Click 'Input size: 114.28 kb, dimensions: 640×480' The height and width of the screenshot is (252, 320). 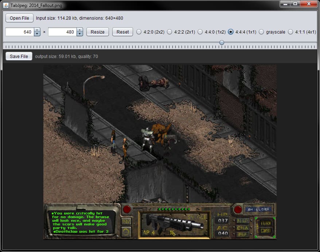point(79,18)
